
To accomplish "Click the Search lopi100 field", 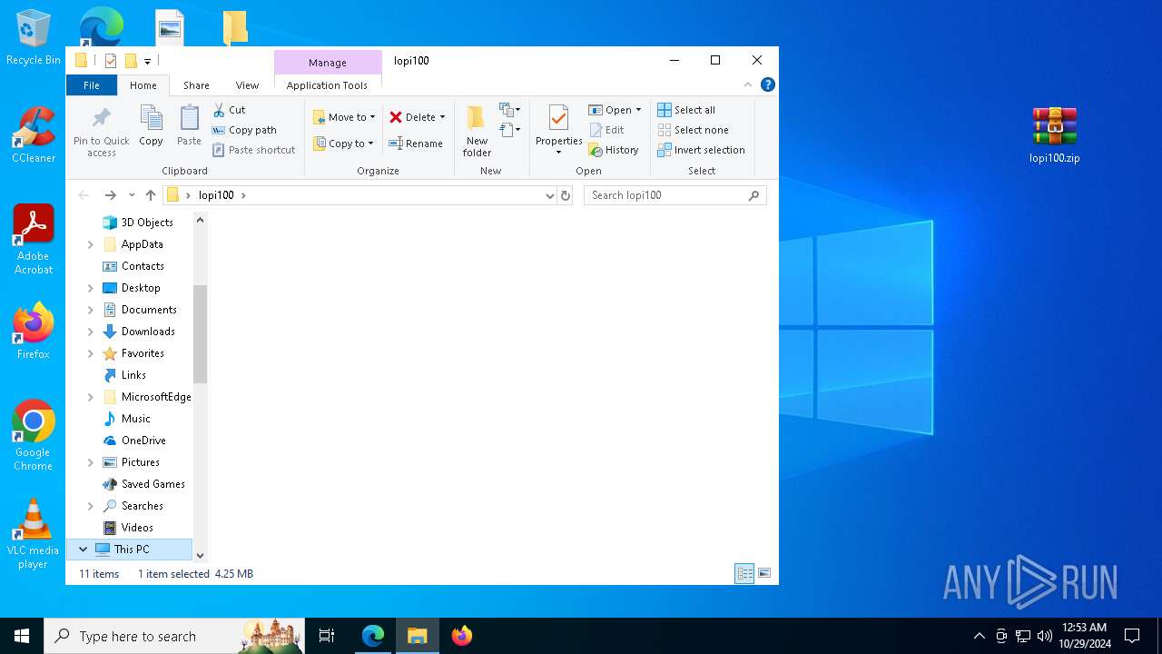I will [675, 195].
